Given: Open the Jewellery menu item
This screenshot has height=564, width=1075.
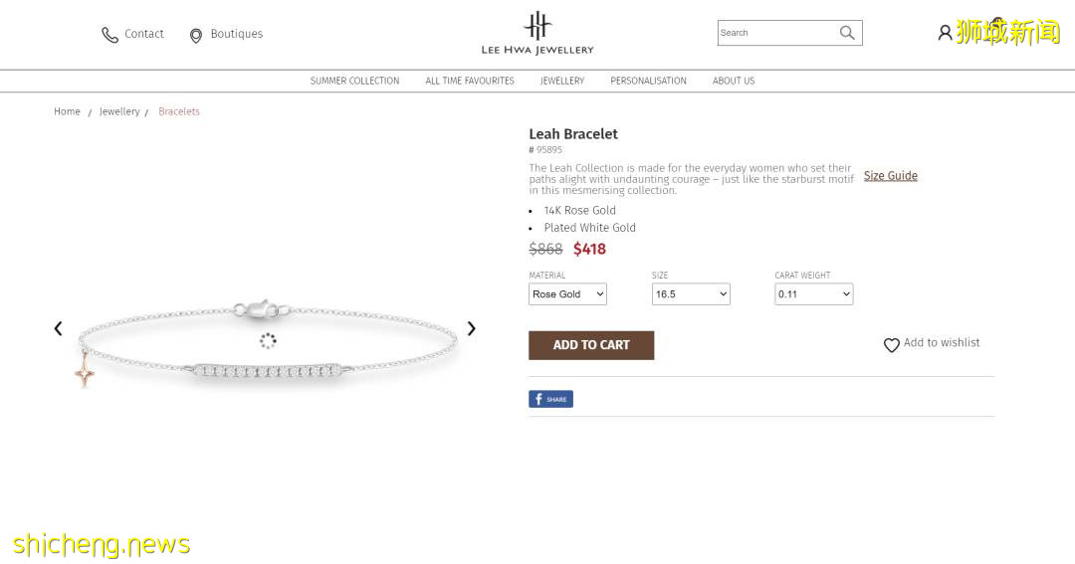Looking at the screenshot, I should (562, 81).
